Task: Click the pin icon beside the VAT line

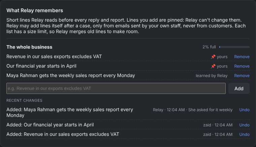Action: click(213, 57)
